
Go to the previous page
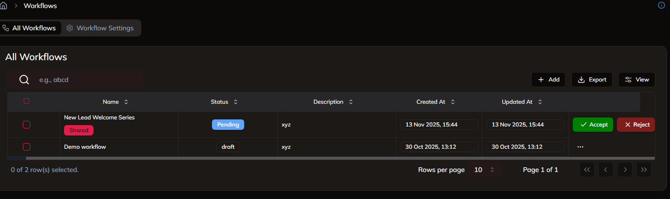[x=606, y=170]
